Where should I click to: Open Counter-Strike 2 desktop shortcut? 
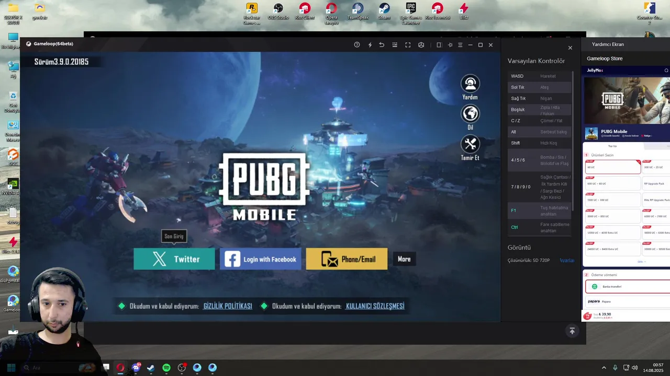click(x=650, y=13)
